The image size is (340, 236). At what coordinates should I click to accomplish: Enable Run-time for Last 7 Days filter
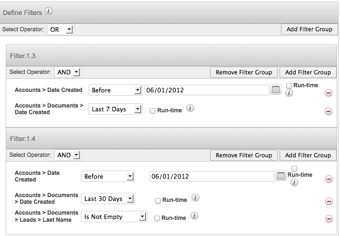click(x=153, y=111)
